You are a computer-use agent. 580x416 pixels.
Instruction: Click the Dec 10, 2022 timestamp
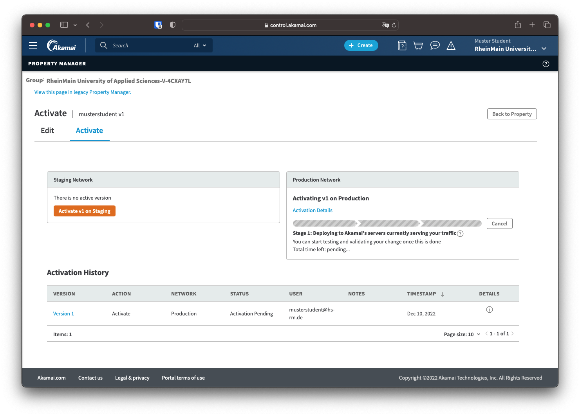pyautogui.click(x=421, y=314)
